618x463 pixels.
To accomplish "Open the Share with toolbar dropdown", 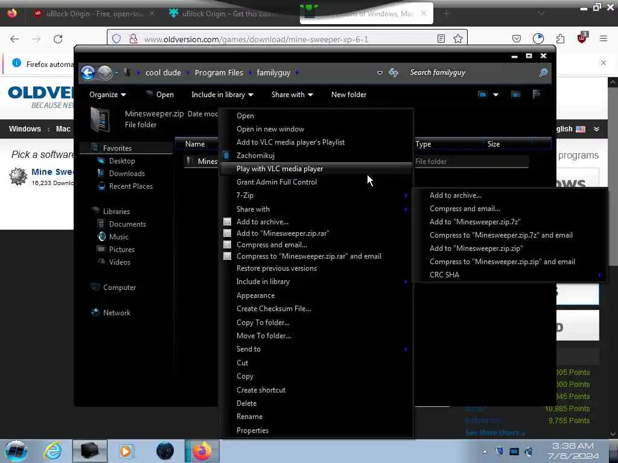I will 292,95.
